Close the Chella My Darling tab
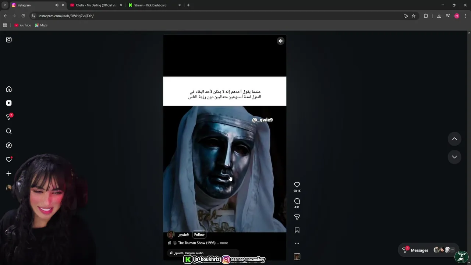Screen dimensions: 471x265 121,5
